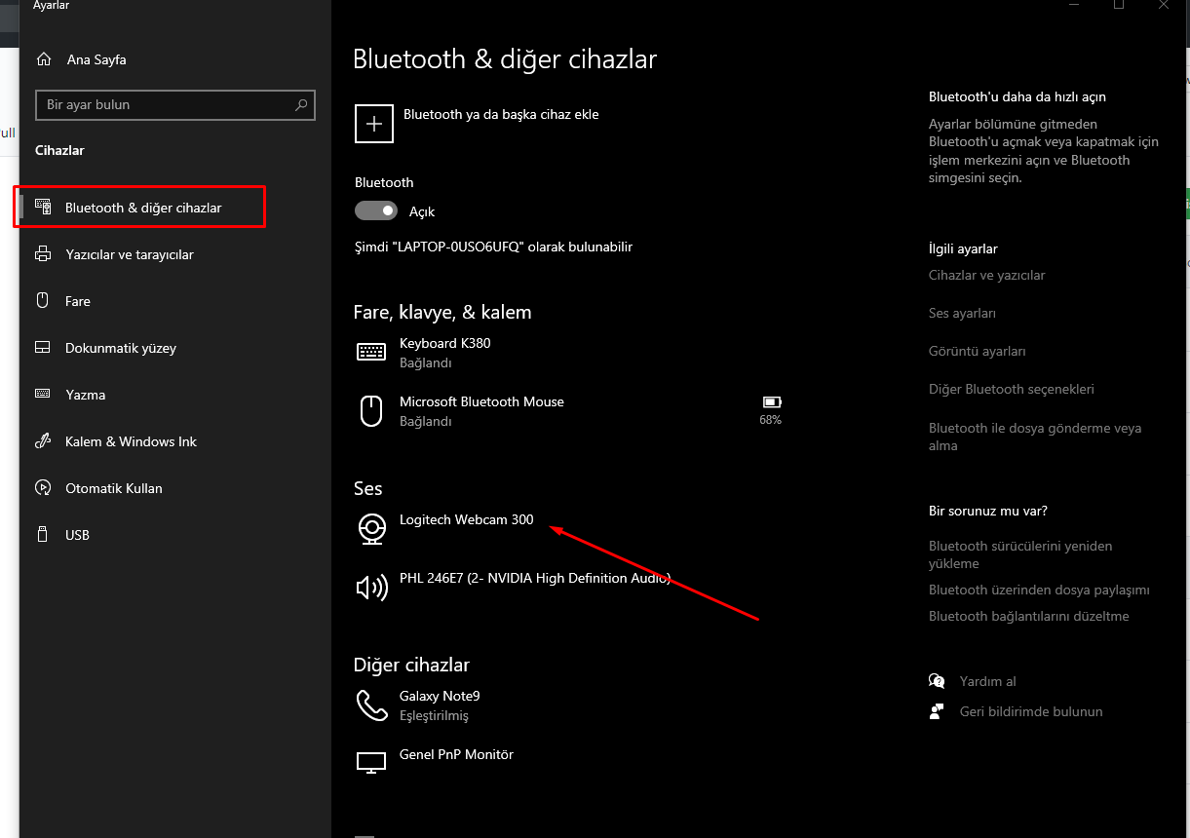This screenshot has width=1190, height=838.
Task: Click the 68% battery percentage text
Action: (x=770, y=420)
